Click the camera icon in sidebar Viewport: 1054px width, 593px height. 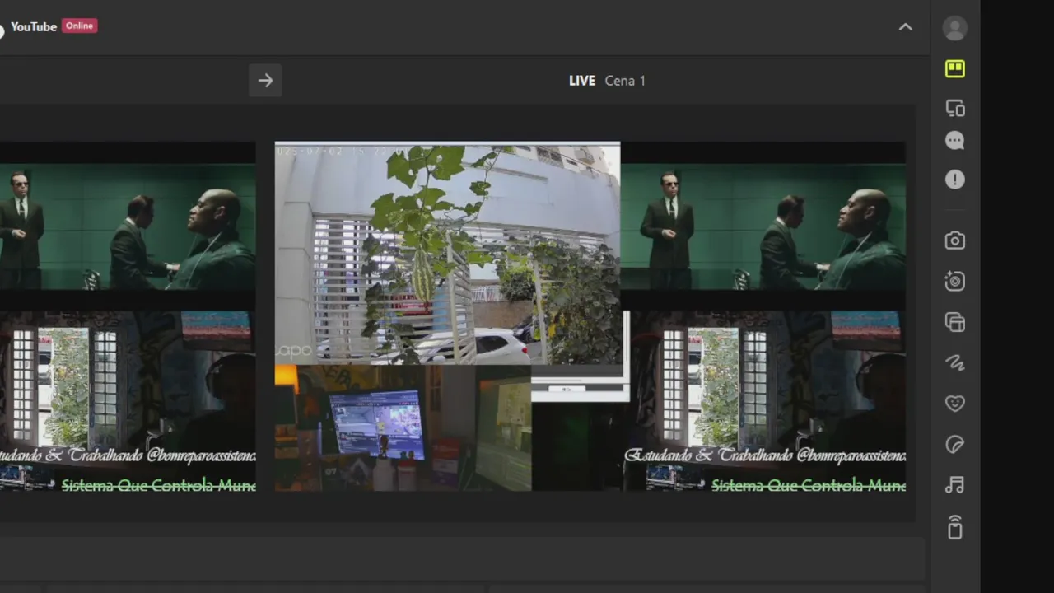point(955,240)
